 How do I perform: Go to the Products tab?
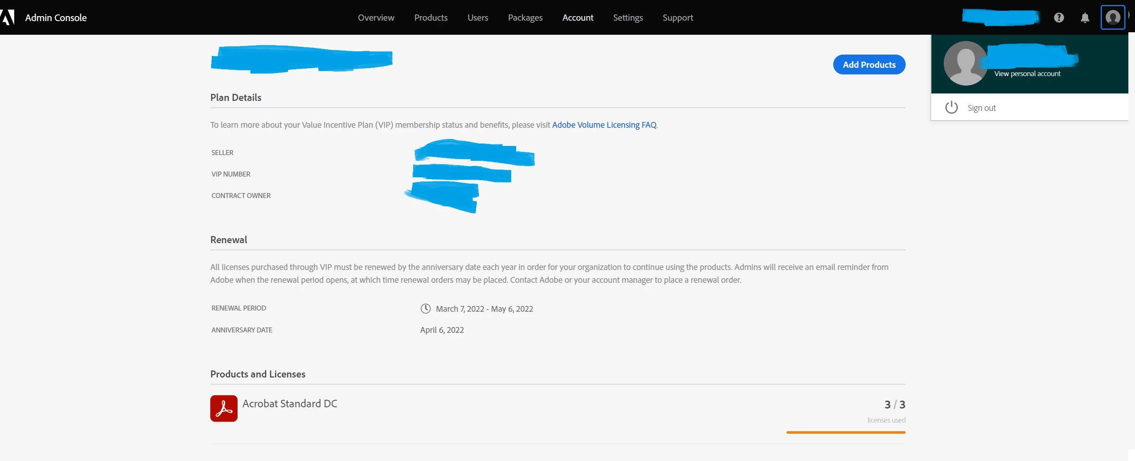[430, 18]
